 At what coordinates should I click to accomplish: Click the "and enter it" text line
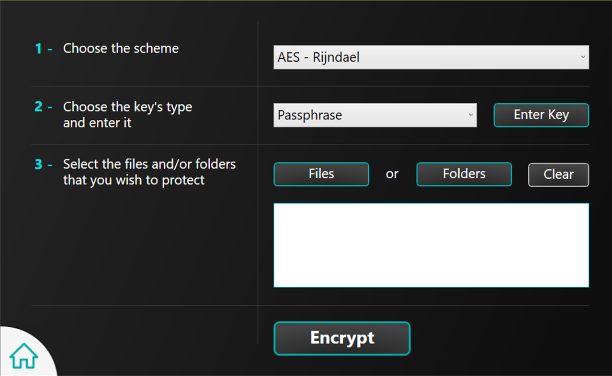tap(97, 123)
